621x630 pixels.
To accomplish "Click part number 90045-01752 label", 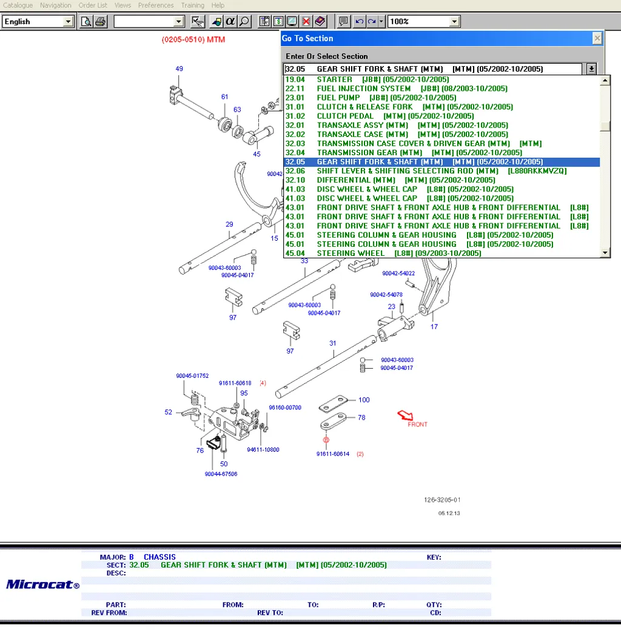I will [192, 376].
